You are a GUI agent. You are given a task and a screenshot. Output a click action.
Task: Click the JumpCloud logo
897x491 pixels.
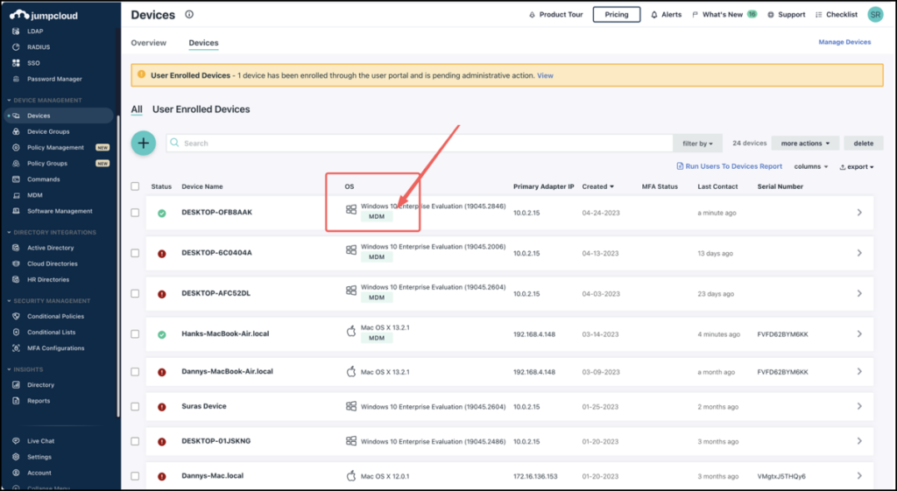point(44,15)
